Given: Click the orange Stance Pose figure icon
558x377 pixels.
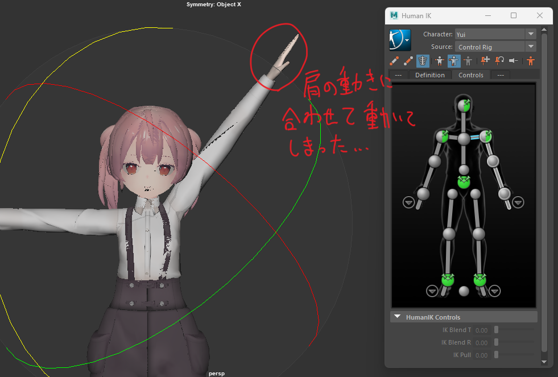Looking at the screenshot, I should pos(531,61).
